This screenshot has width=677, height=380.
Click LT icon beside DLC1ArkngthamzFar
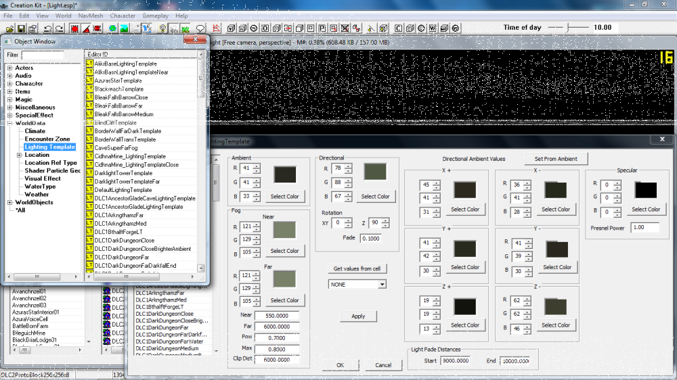[x=89, y=215]
